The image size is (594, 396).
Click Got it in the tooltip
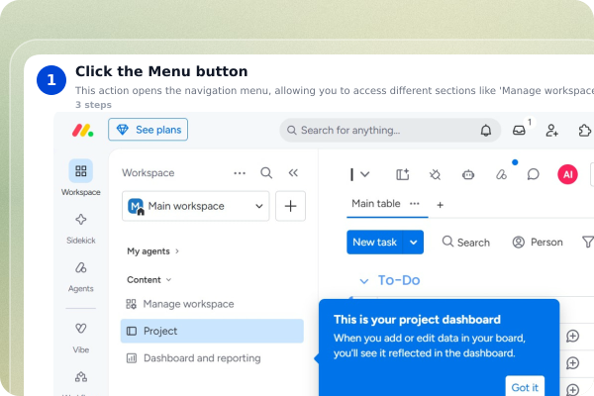click(525, 387)
